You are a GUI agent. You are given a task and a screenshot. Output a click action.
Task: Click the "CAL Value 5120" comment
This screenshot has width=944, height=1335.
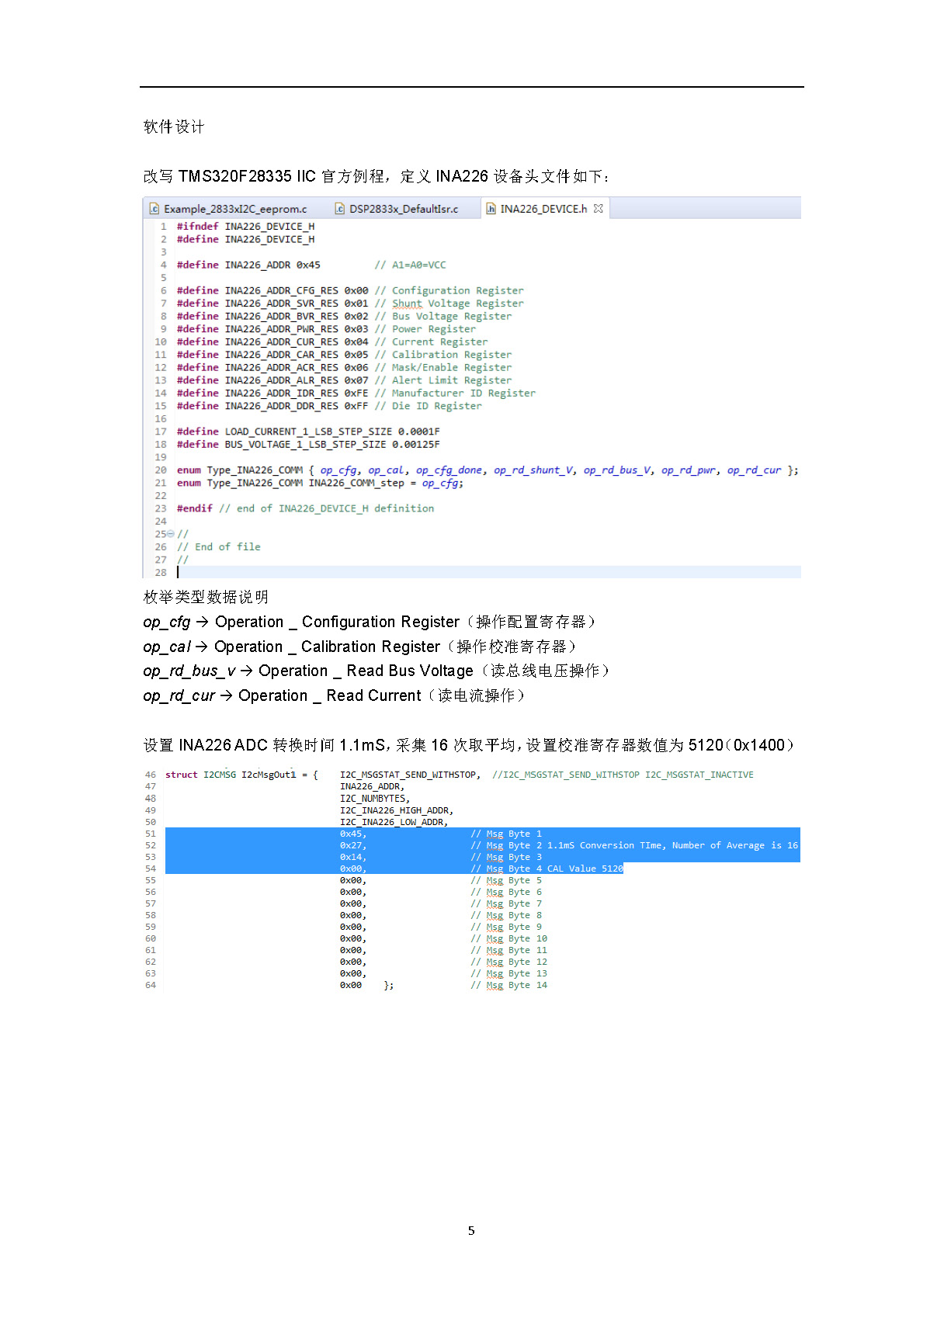click(585, 869)
